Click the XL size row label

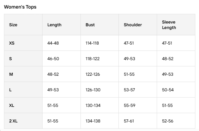point(12,105)
